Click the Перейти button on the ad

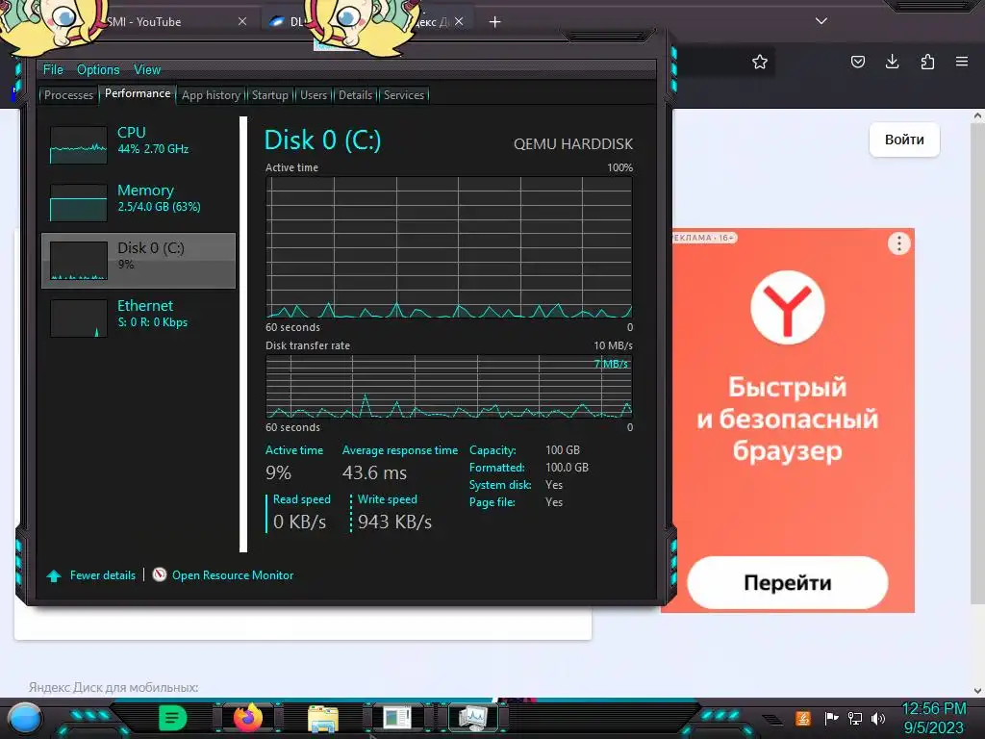click(x=788, y=582)
